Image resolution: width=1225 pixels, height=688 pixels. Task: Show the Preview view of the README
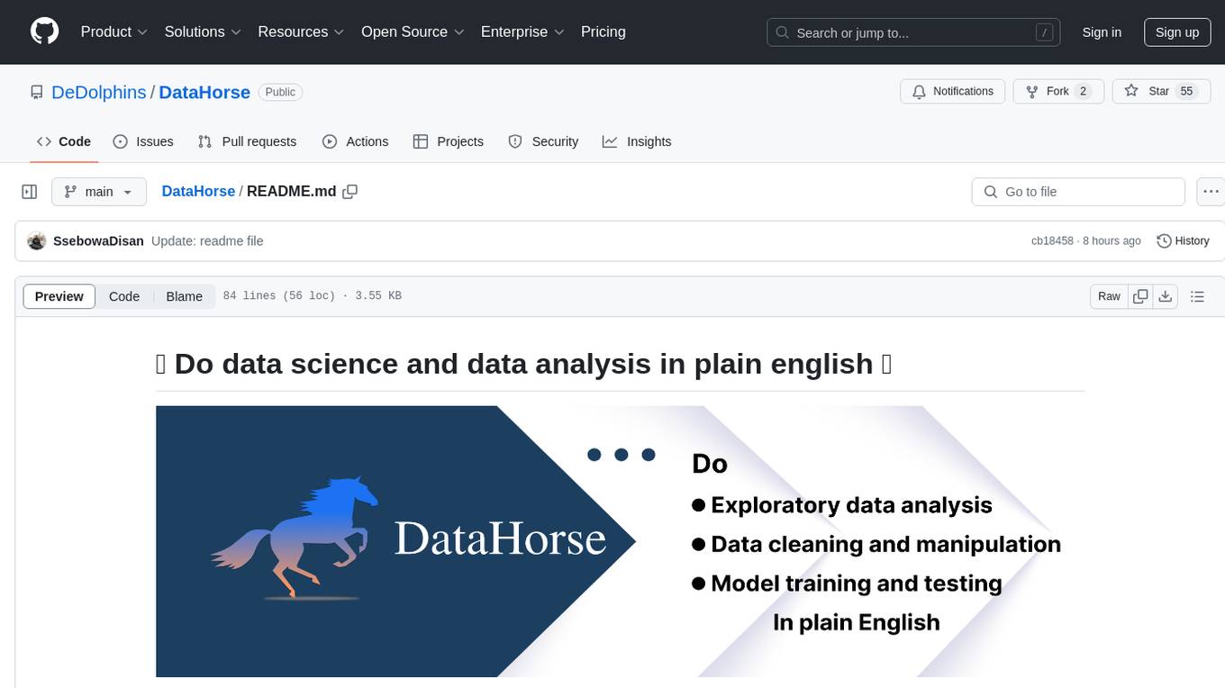[59, 296]
